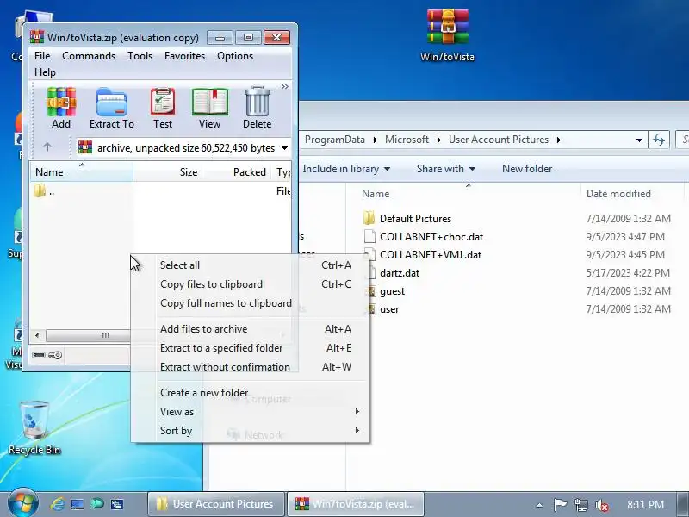Launch Internet Explorer from taskbar
Image resolution: width=689 pixels, height=517 pixels.
pos(58,504)
